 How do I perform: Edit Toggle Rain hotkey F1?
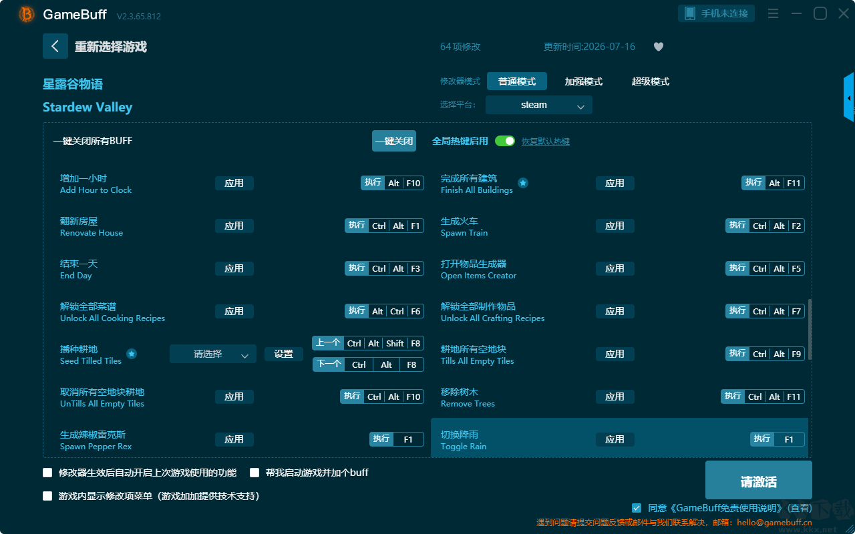pyautogui.click(x=778, y=439)
